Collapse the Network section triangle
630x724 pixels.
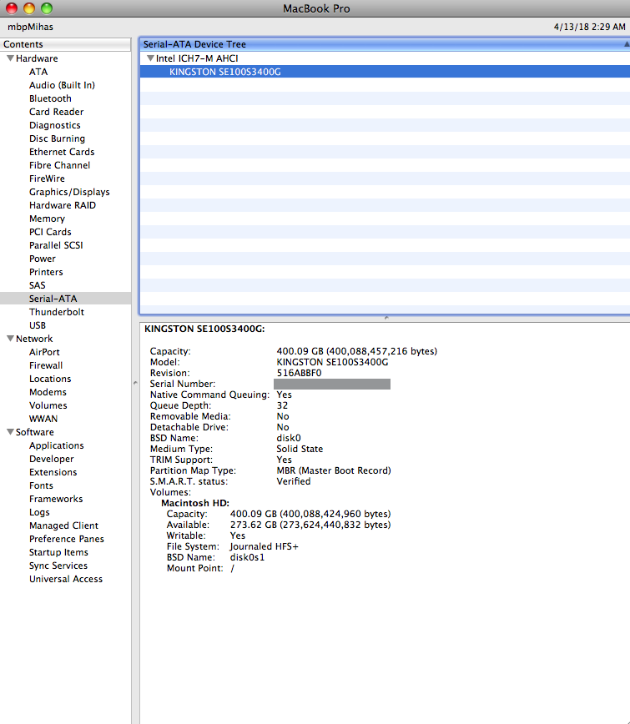coord(10,339)
